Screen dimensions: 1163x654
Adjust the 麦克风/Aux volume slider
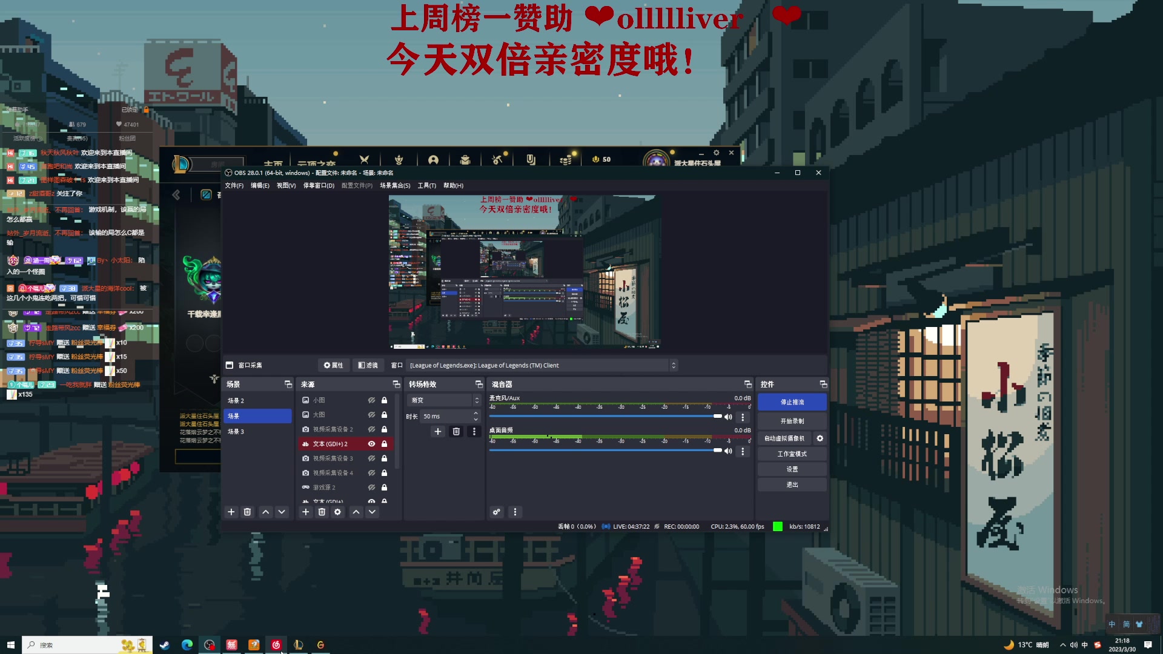tap(605, 416)
